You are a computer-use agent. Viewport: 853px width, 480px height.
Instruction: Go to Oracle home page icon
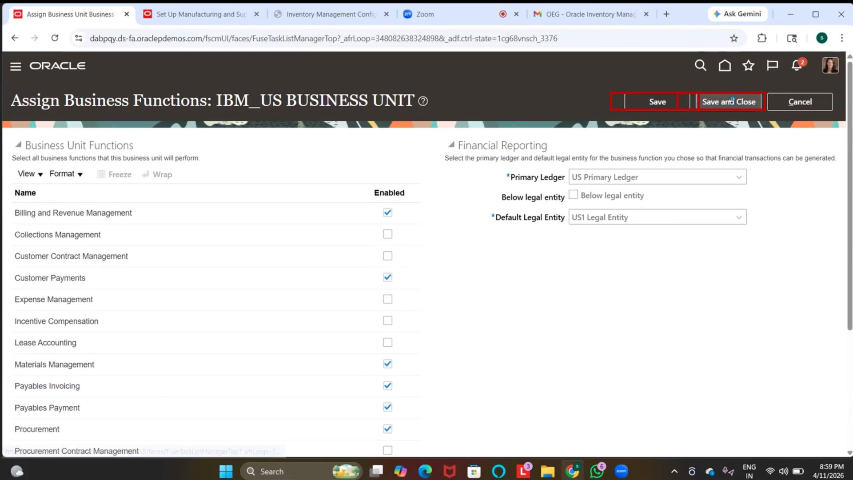(725, 66)
